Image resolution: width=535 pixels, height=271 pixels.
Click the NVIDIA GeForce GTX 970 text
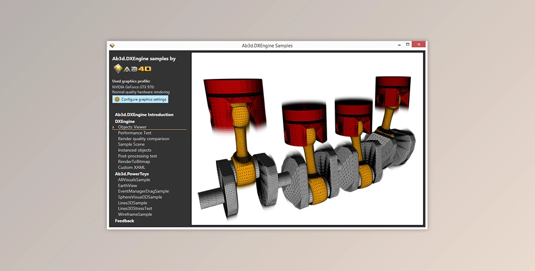pyautogui.click(x=133, y=87)
